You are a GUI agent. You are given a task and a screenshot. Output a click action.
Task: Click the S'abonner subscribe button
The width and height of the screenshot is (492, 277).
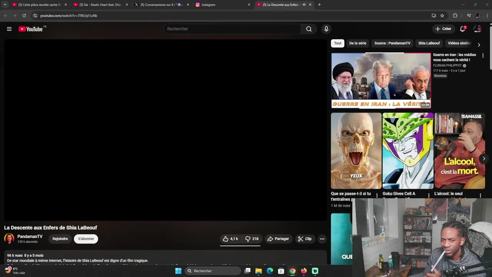coord(86,239)
